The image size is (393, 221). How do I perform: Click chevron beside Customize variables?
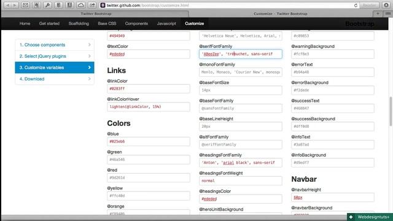point(90,68)
